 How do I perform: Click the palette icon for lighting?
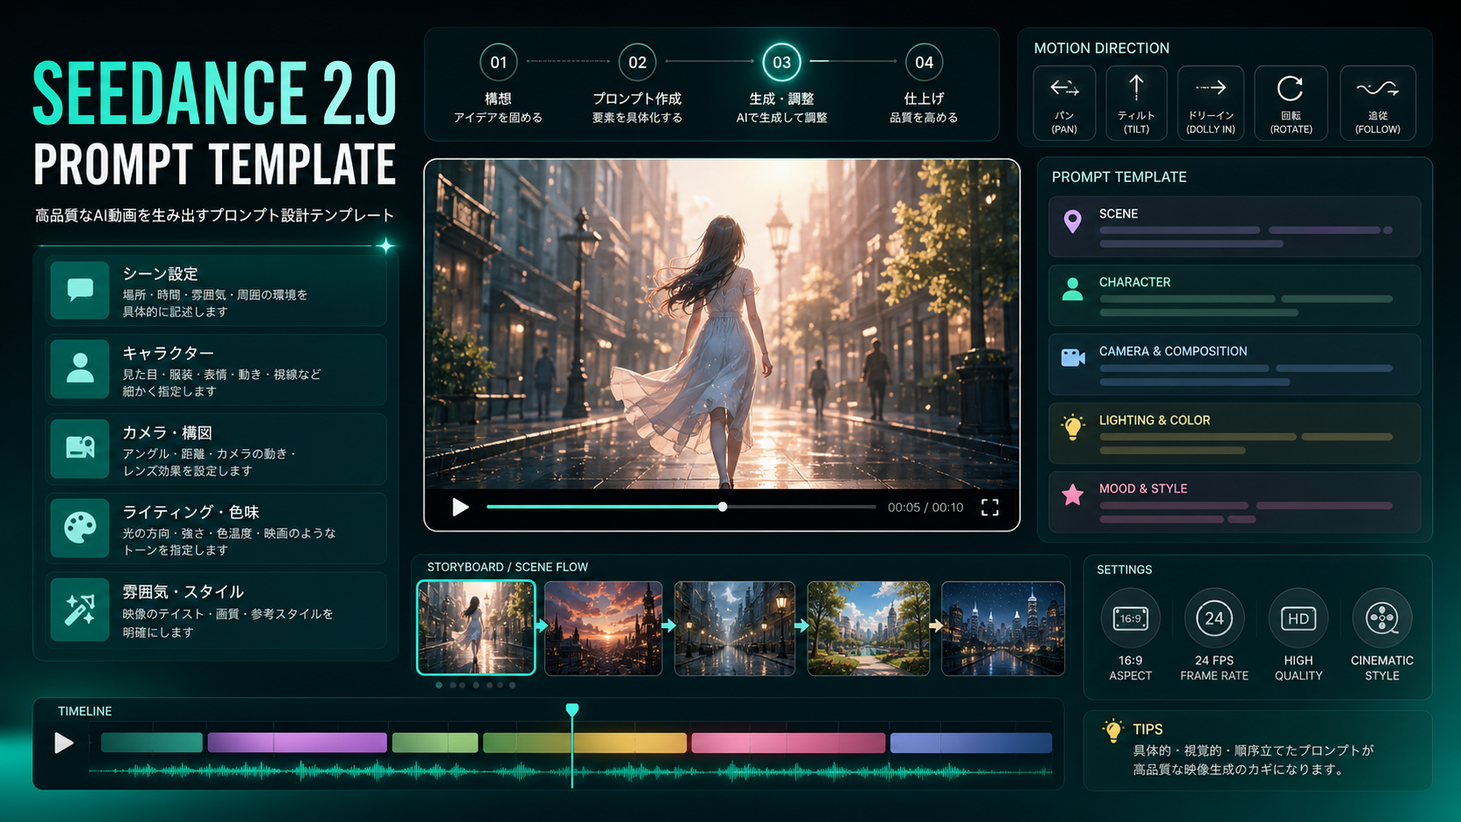click(80, 528)
